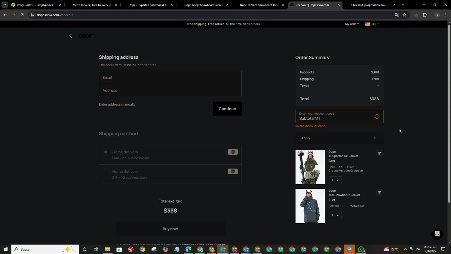Open the weather widget showing 22°C
The image size is (451, 254).
tap(391, 249)
